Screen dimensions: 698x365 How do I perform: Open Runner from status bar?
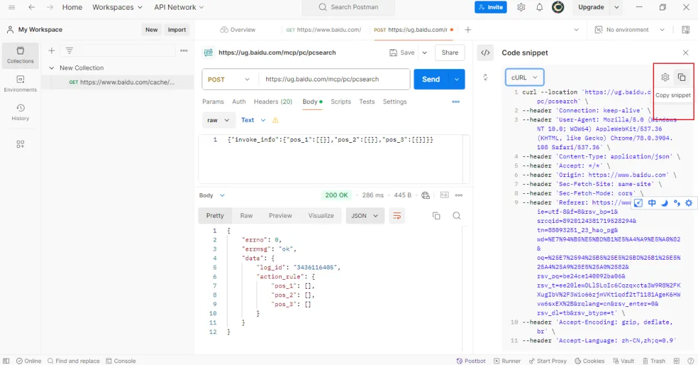click(x=507, y=361)
